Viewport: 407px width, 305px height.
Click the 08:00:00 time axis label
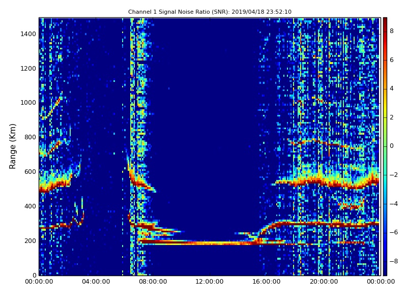pyautogui.click(x=153, y=282)
